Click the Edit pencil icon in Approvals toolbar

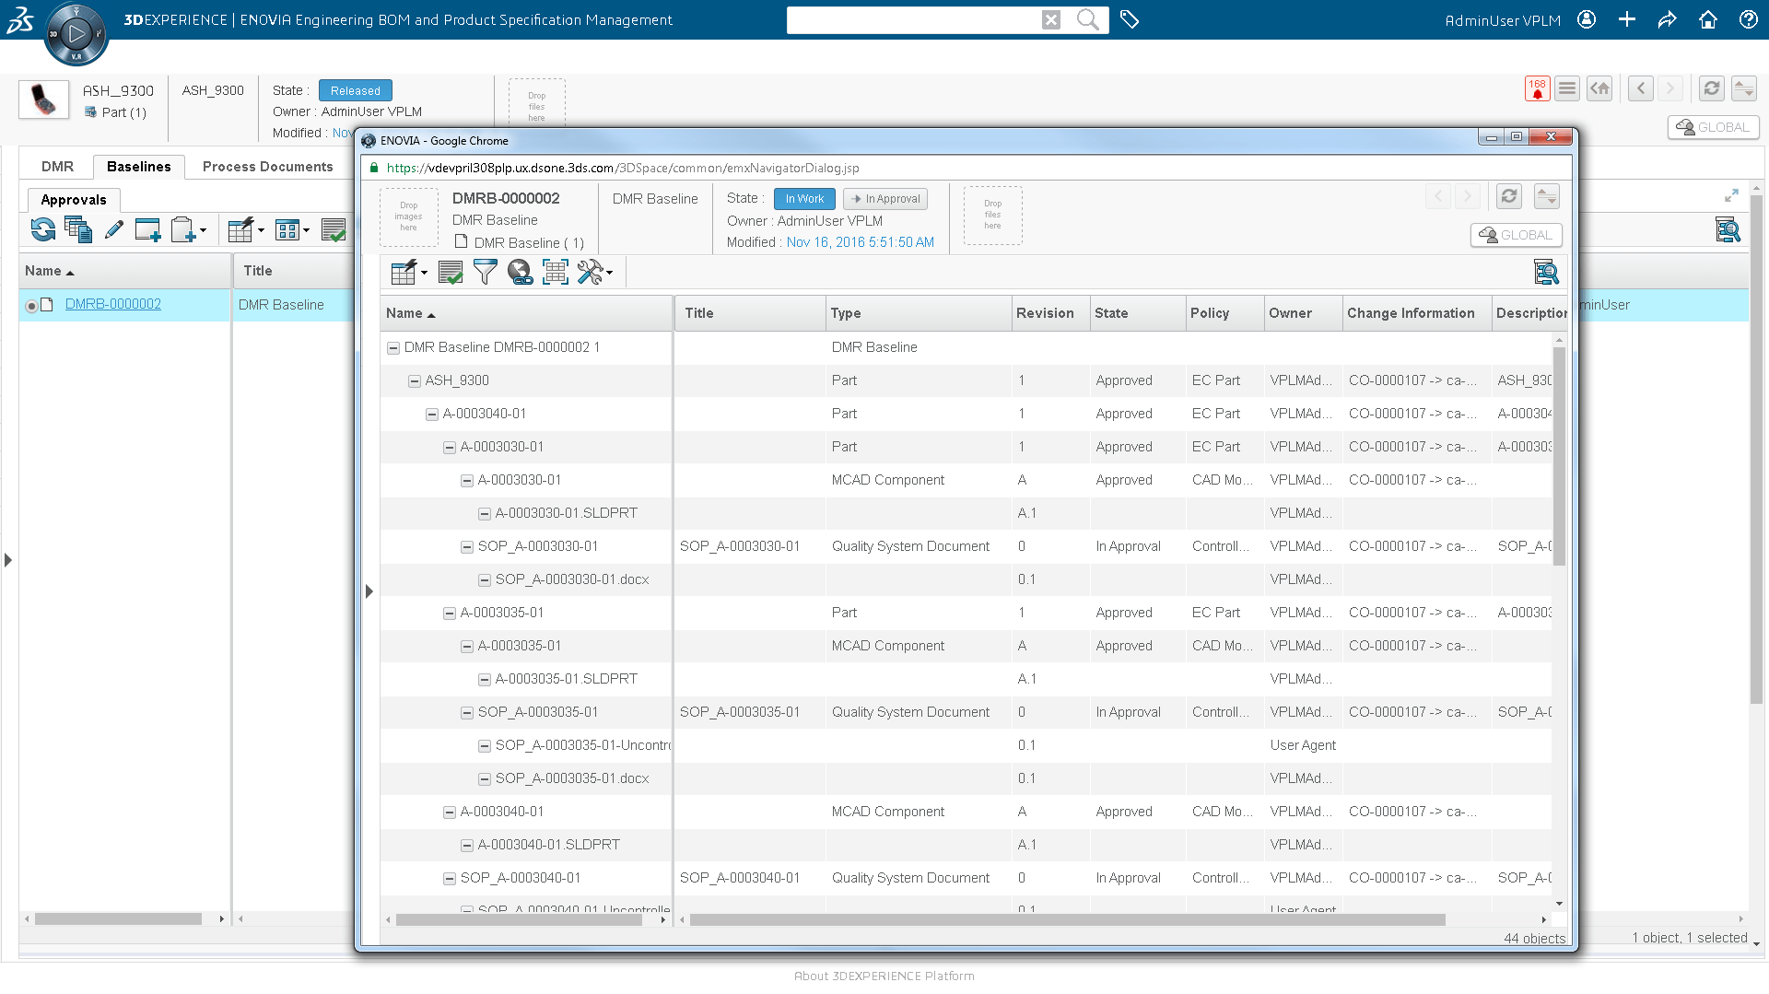tap(114, 229)
